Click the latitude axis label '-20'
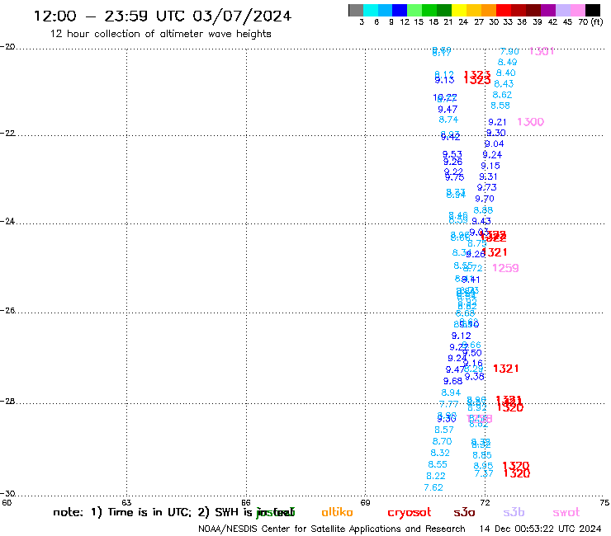Screen dimensions: 611x536 7,47
